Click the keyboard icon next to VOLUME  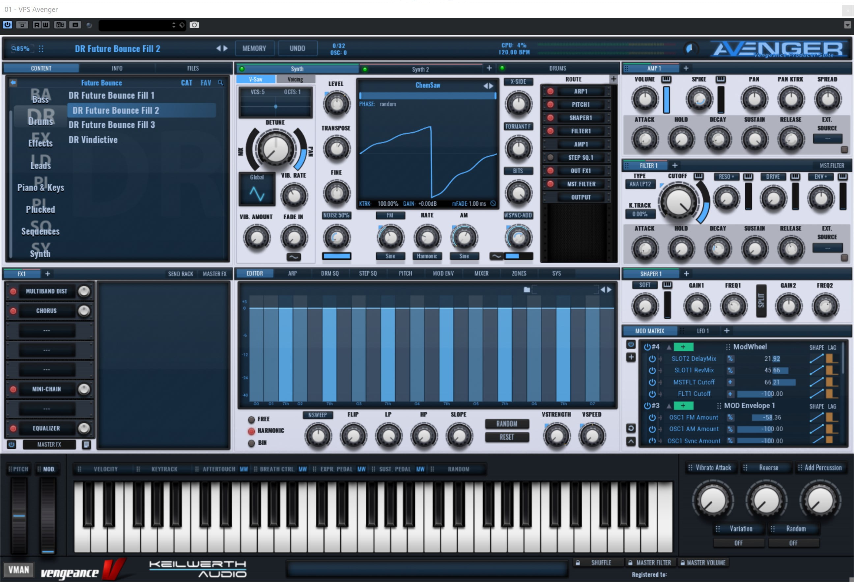(666, 79)
